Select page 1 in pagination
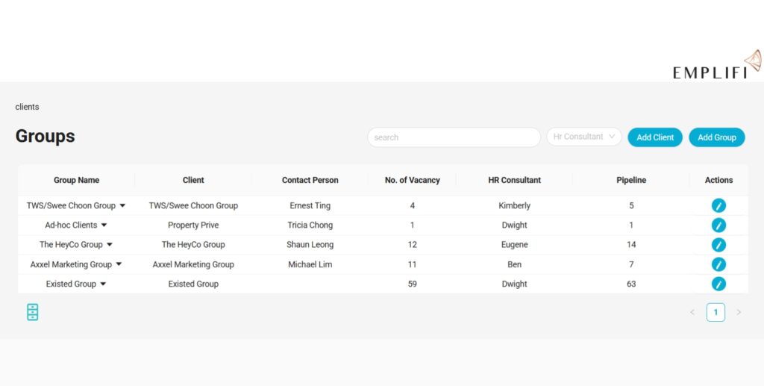This screenshot has width=764, height=386. pyautogui.click(x=716, y=312)
